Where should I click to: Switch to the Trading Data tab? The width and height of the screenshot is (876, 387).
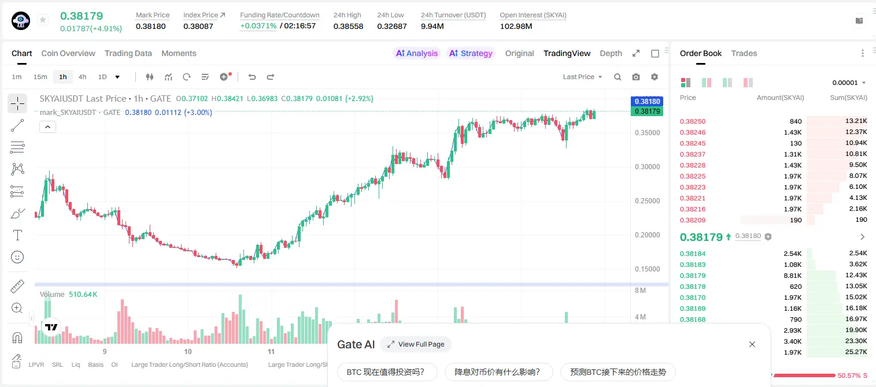[128, 53]
